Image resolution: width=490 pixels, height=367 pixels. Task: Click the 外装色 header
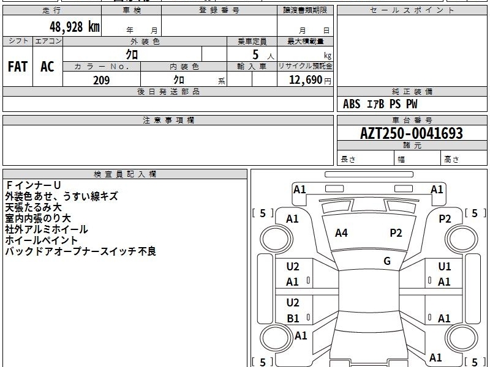pyautogui.click(x=145, y=42)
